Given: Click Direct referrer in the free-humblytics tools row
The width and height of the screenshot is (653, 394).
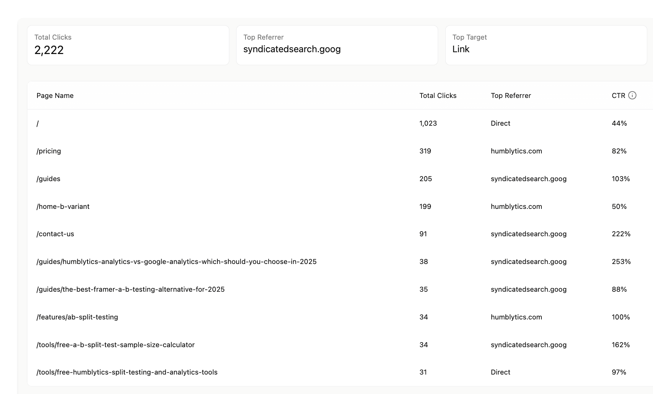Looking at the screenshot, I should click(x=500, y=372).
